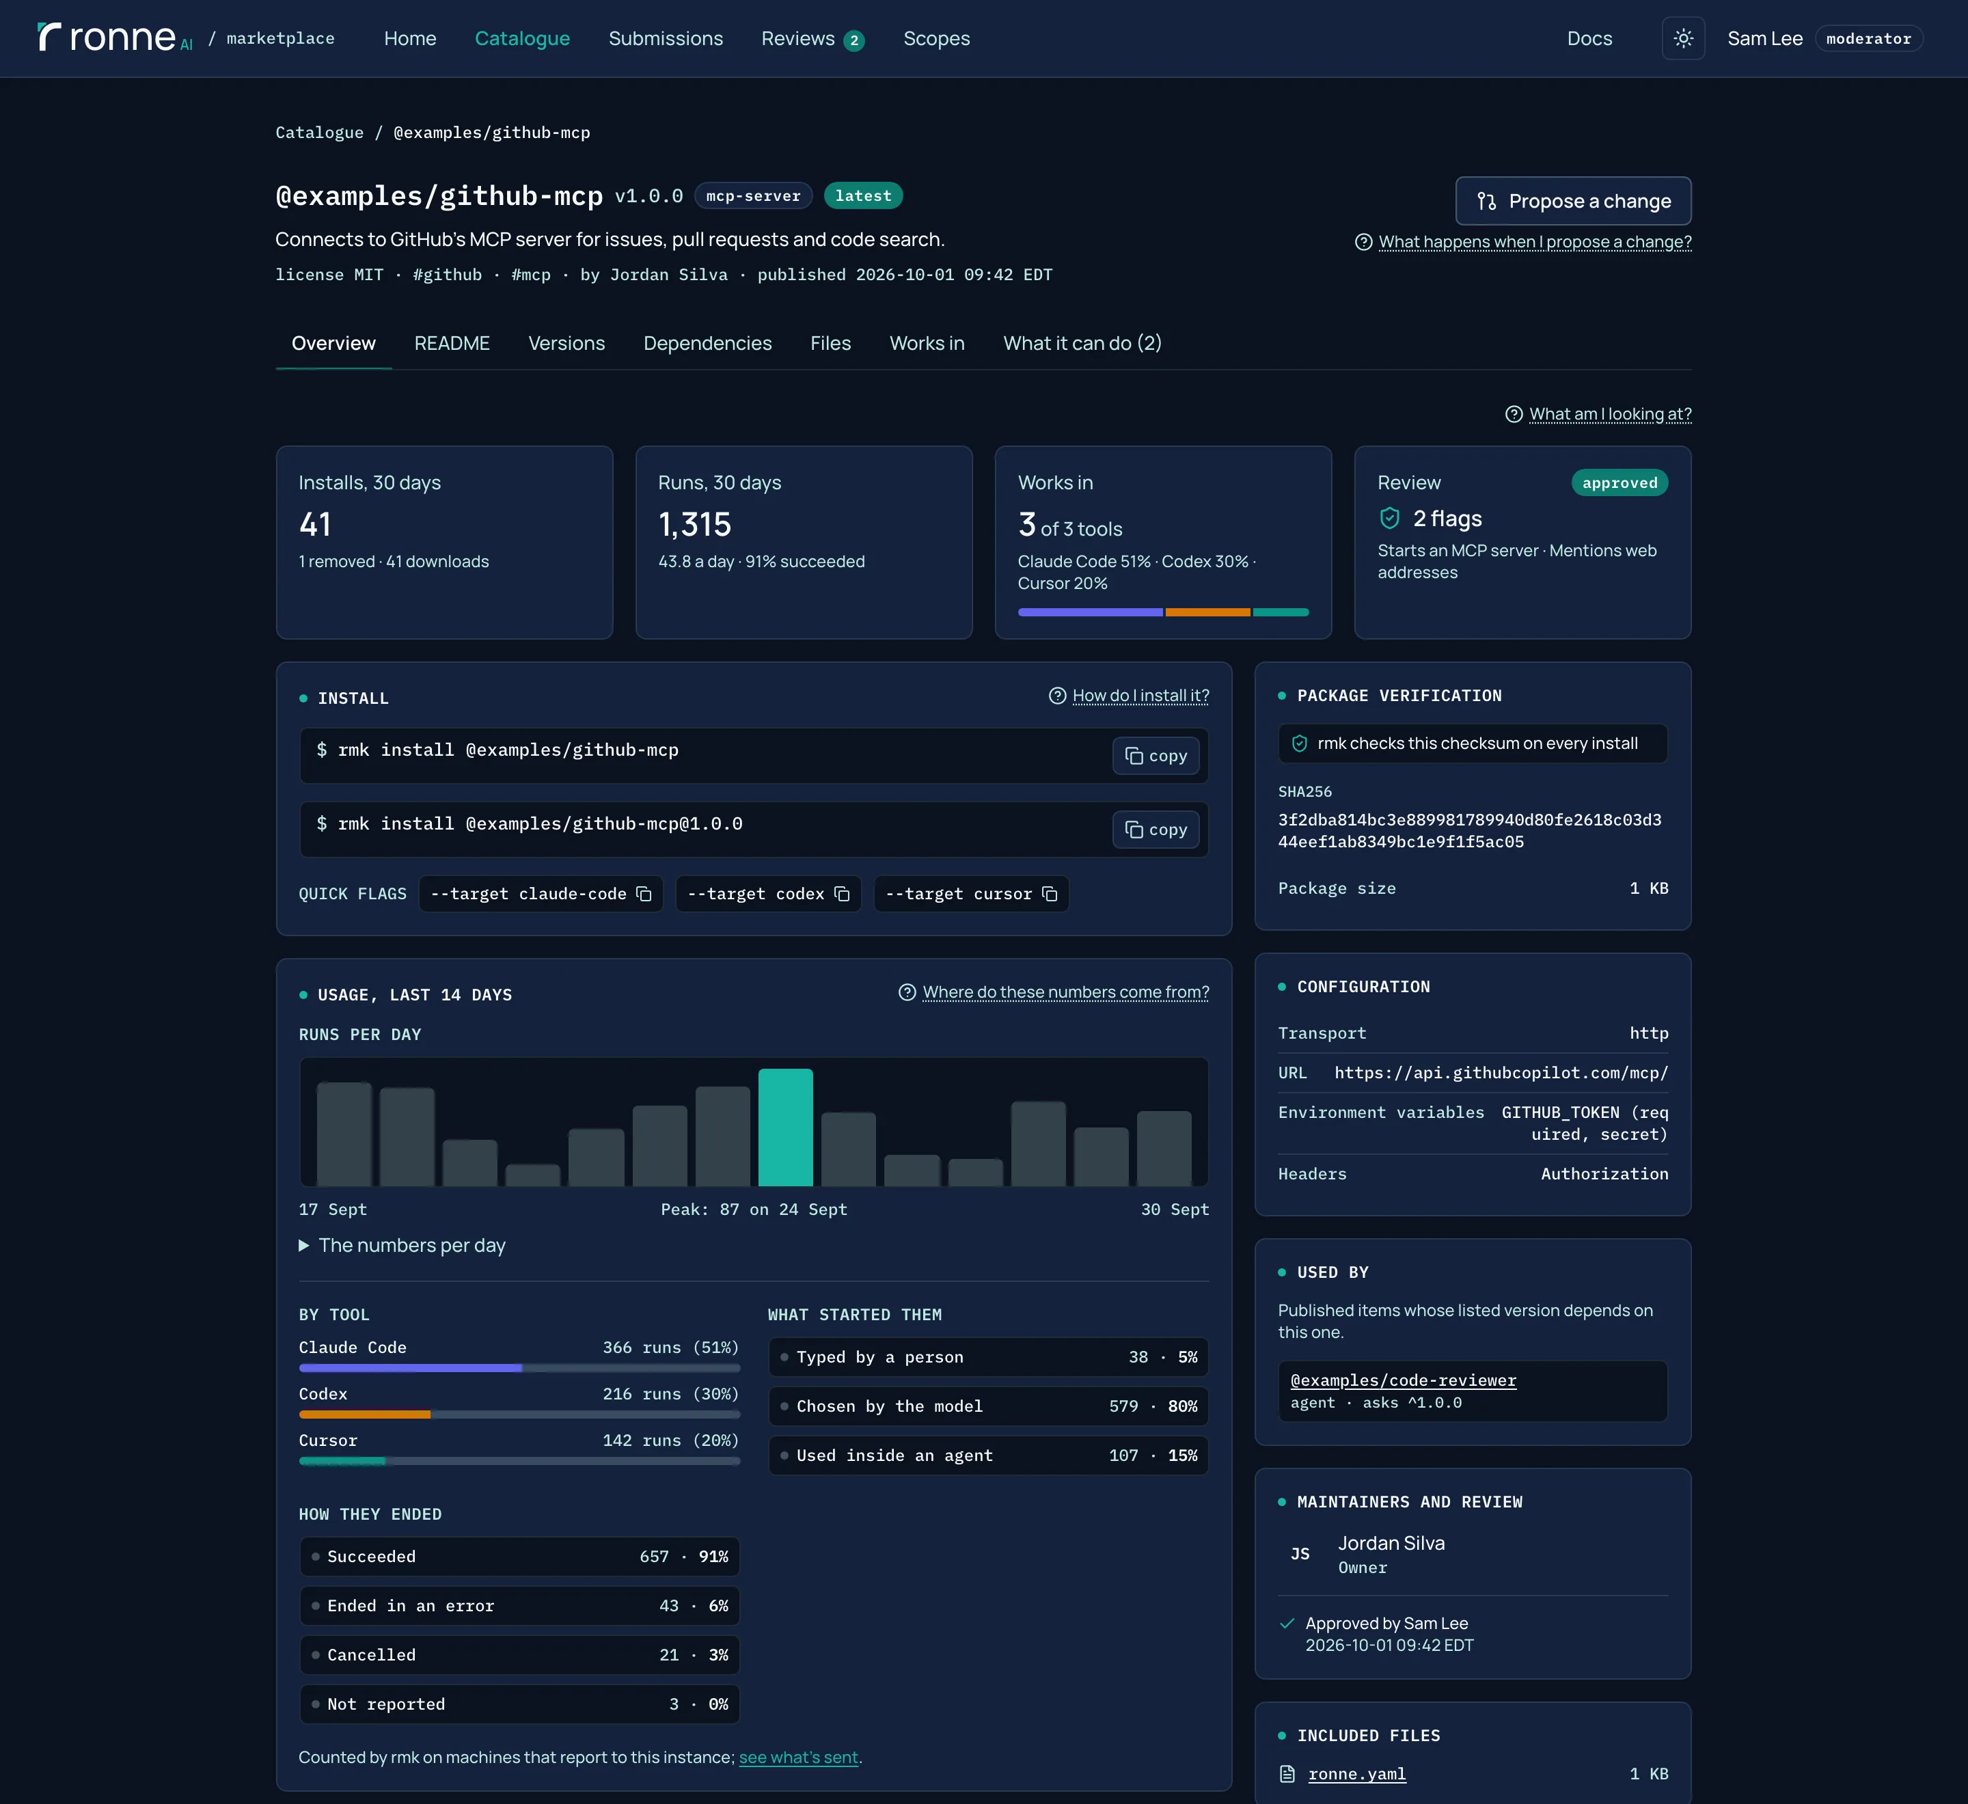Click the help icon beside 'What happens when I propose a change?'
The image size is (1968, 1804).
pos(1364,242)
